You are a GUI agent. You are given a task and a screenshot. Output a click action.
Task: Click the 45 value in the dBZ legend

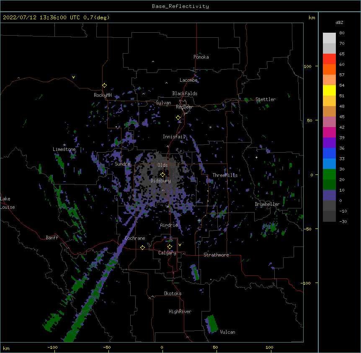(342, 117)
